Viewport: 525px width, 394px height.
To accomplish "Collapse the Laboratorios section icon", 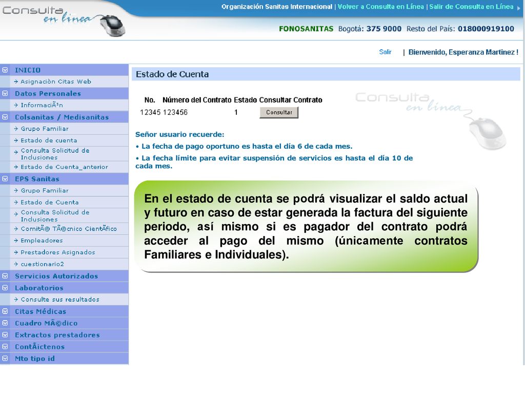I will pos(5,288).
